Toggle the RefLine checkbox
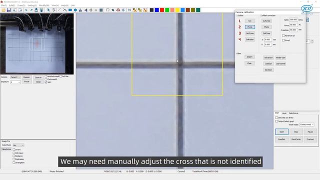 61,76
